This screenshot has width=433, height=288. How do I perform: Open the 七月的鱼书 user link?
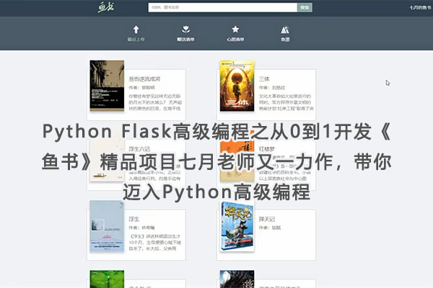point(421,7)
